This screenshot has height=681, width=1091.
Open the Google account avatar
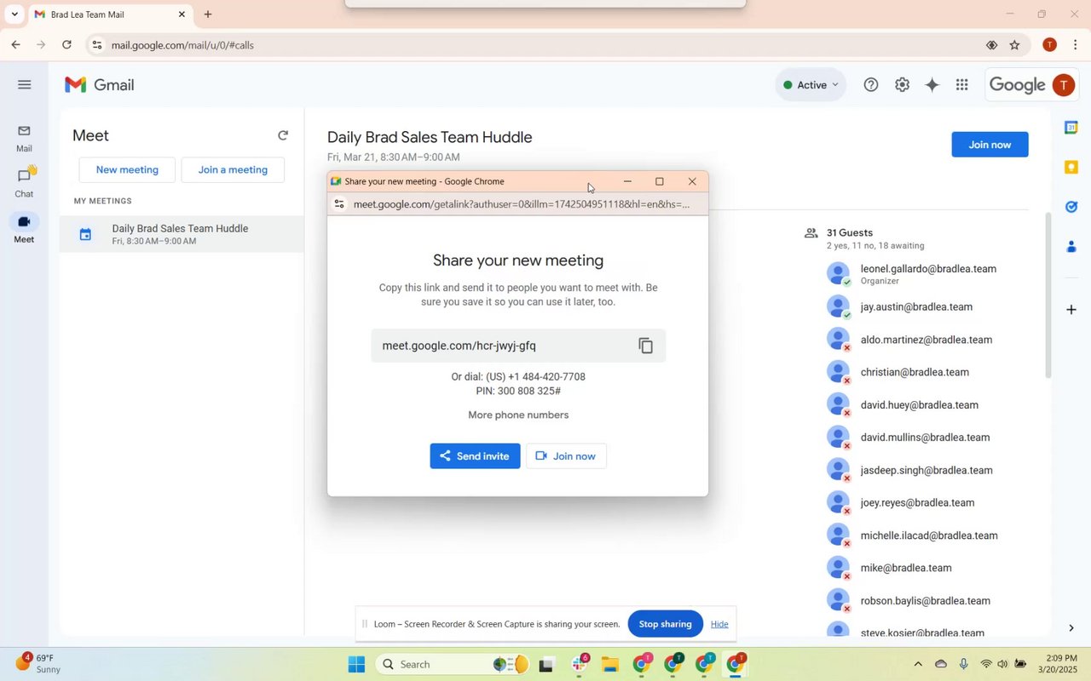click(1063, 84)
